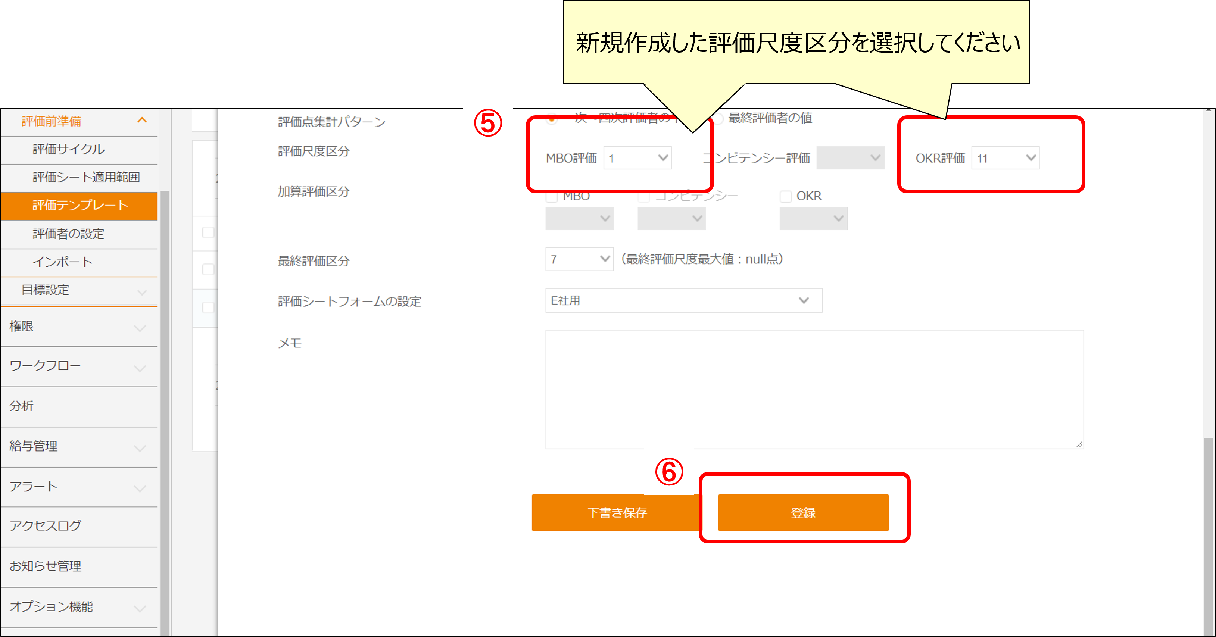Expand the 権限 section

[x=79, y=327]
